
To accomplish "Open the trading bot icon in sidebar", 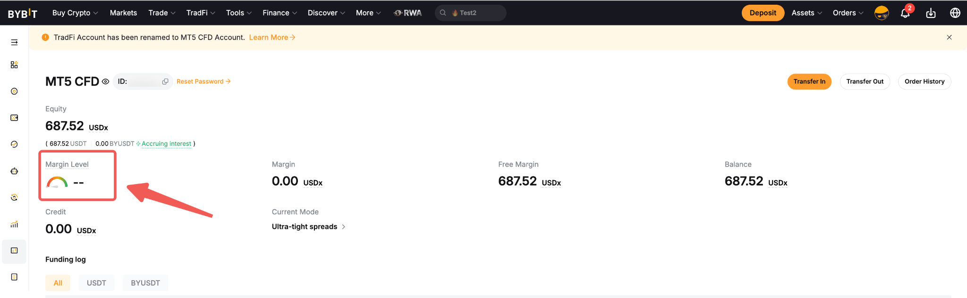I will click(x=14, y=171).
